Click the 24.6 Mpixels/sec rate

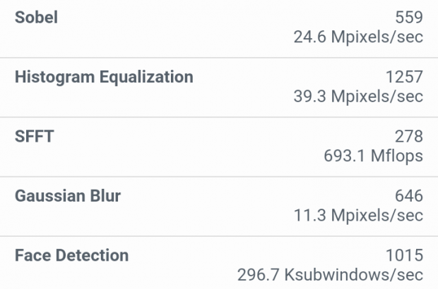(x=358, y=37)
